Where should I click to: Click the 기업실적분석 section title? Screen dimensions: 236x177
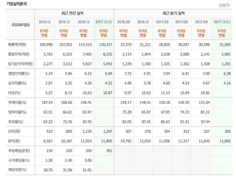click(x=17, y=4)
